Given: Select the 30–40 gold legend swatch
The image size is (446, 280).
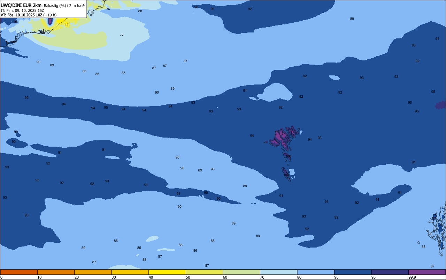Looking at the screenshot, I should [130, 272].
